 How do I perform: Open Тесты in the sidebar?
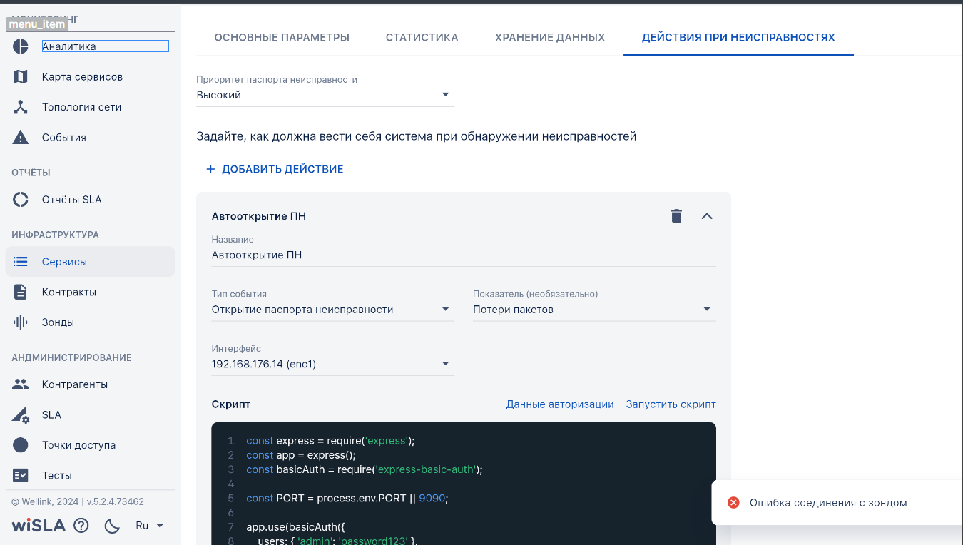tap(90, 475)
